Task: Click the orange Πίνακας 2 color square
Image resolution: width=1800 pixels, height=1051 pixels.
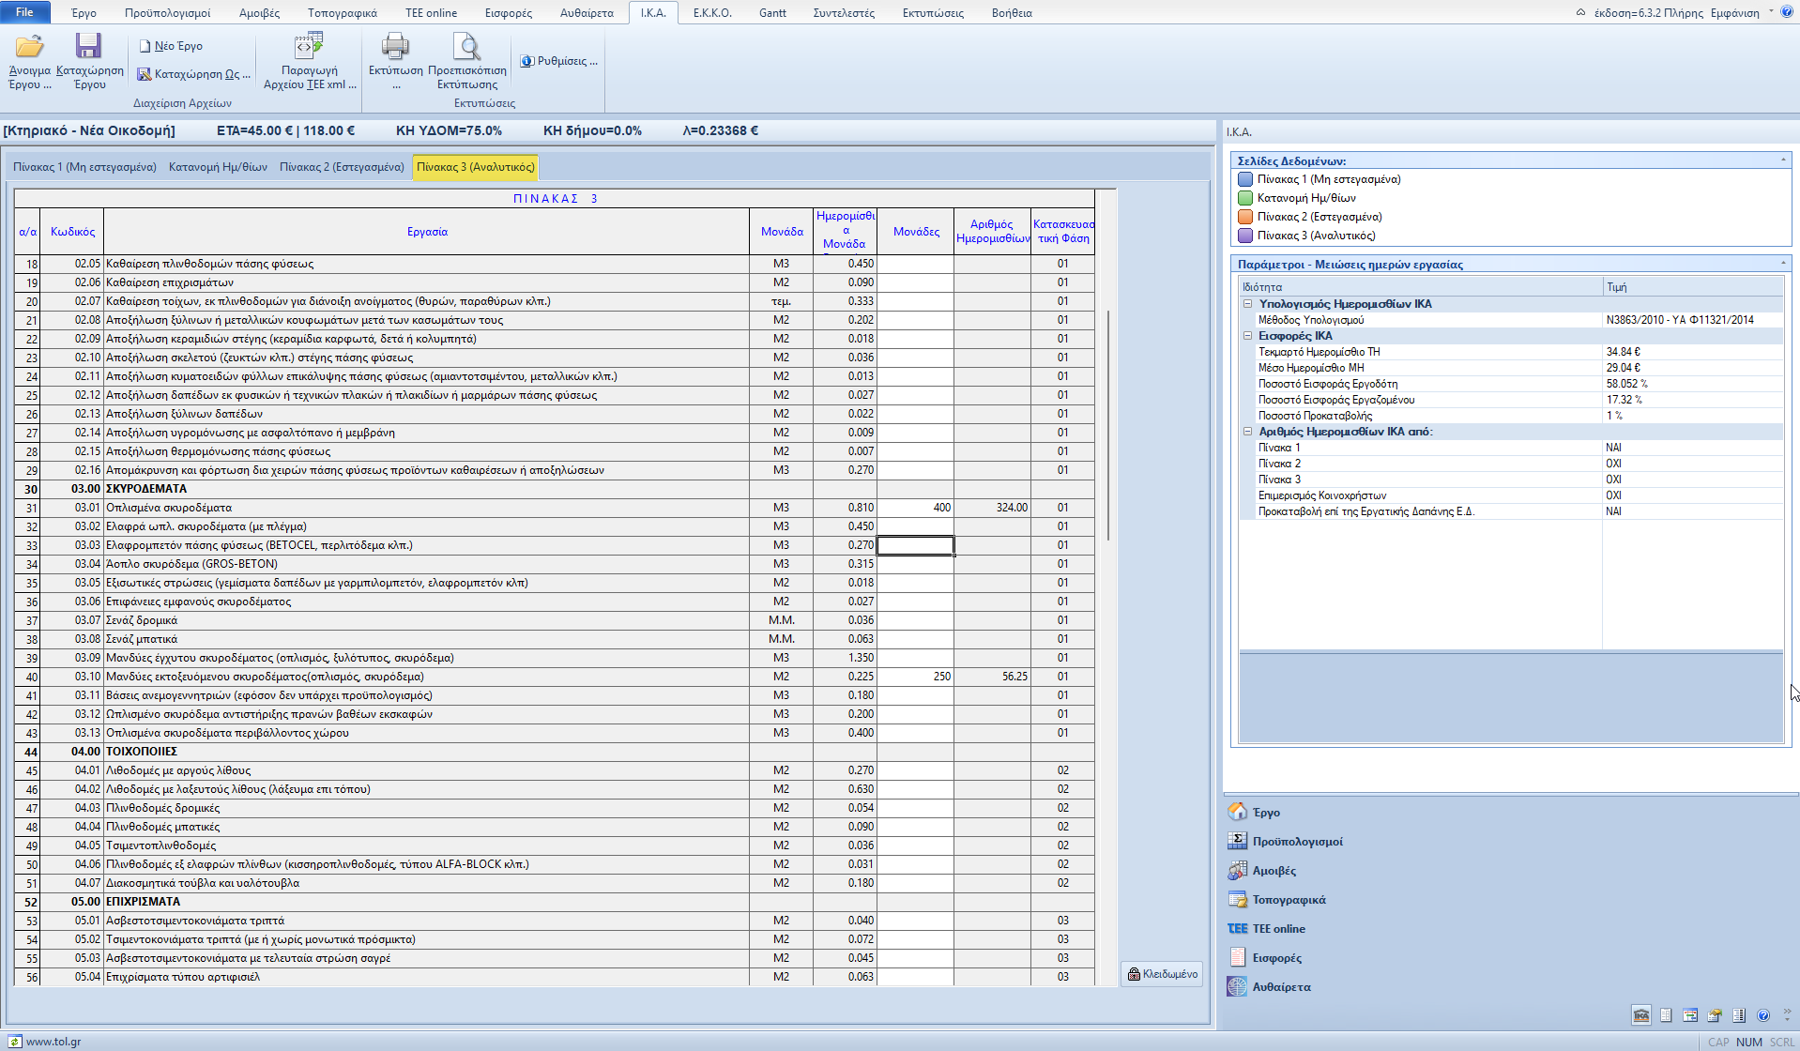Action: click(x=1245, y=217)
